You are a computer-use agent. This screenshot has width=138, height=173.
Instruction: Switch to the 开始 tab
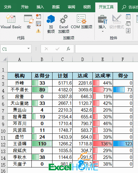click(x=25, y=7)
